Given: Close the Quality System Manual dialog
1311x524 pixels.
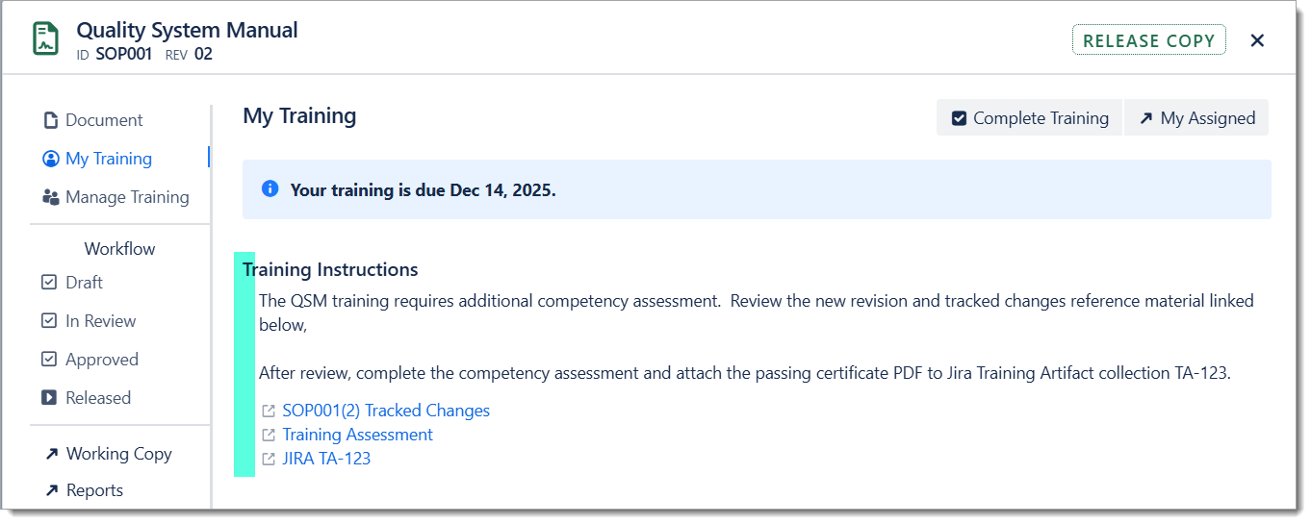Looking at the screenshot, I should [1257, 40].
